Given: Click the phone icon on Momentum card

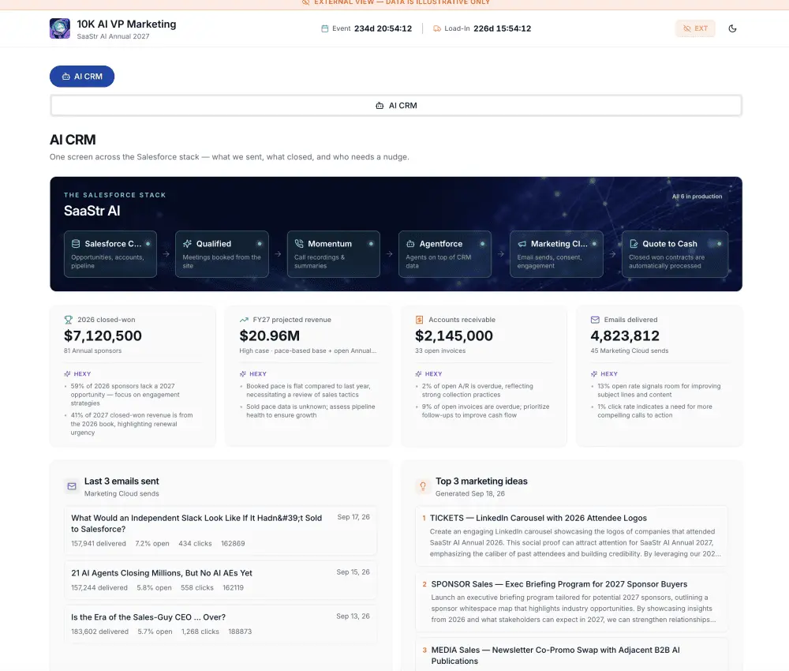Looking at the screenshot, I should 299,244.
